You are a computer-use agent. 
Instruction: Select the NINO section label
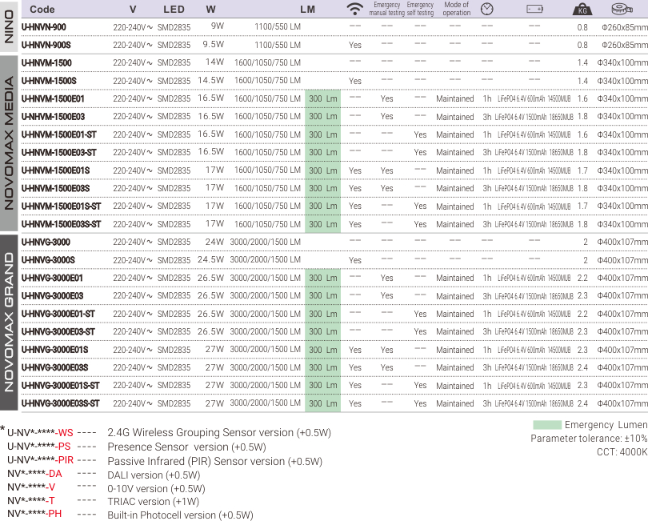click(9, 26)
